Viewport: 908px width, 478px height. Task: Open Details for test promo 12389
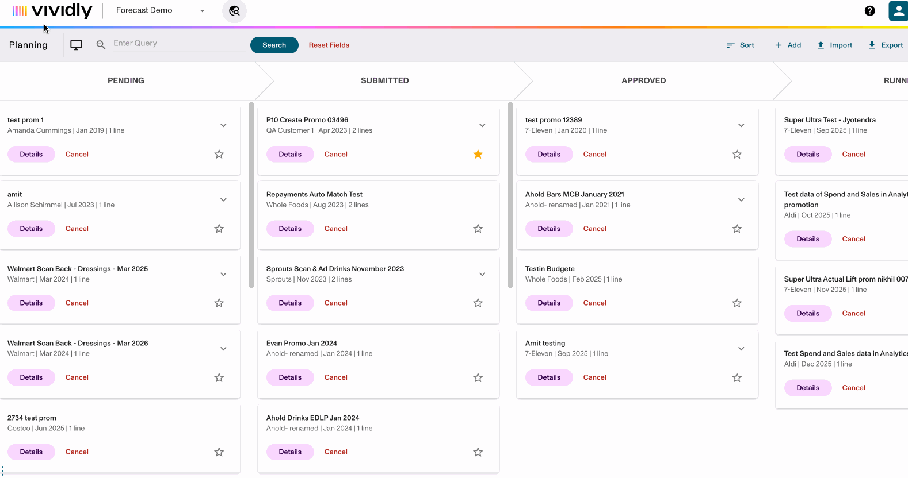coord(549,154)
